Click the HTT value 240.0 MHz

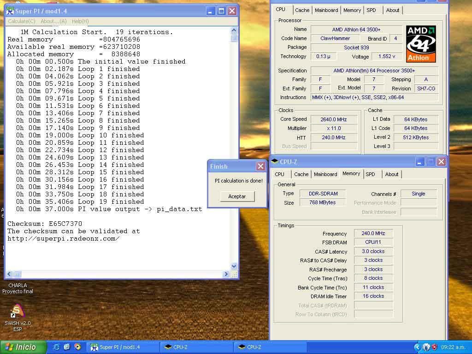coord(334,137)
